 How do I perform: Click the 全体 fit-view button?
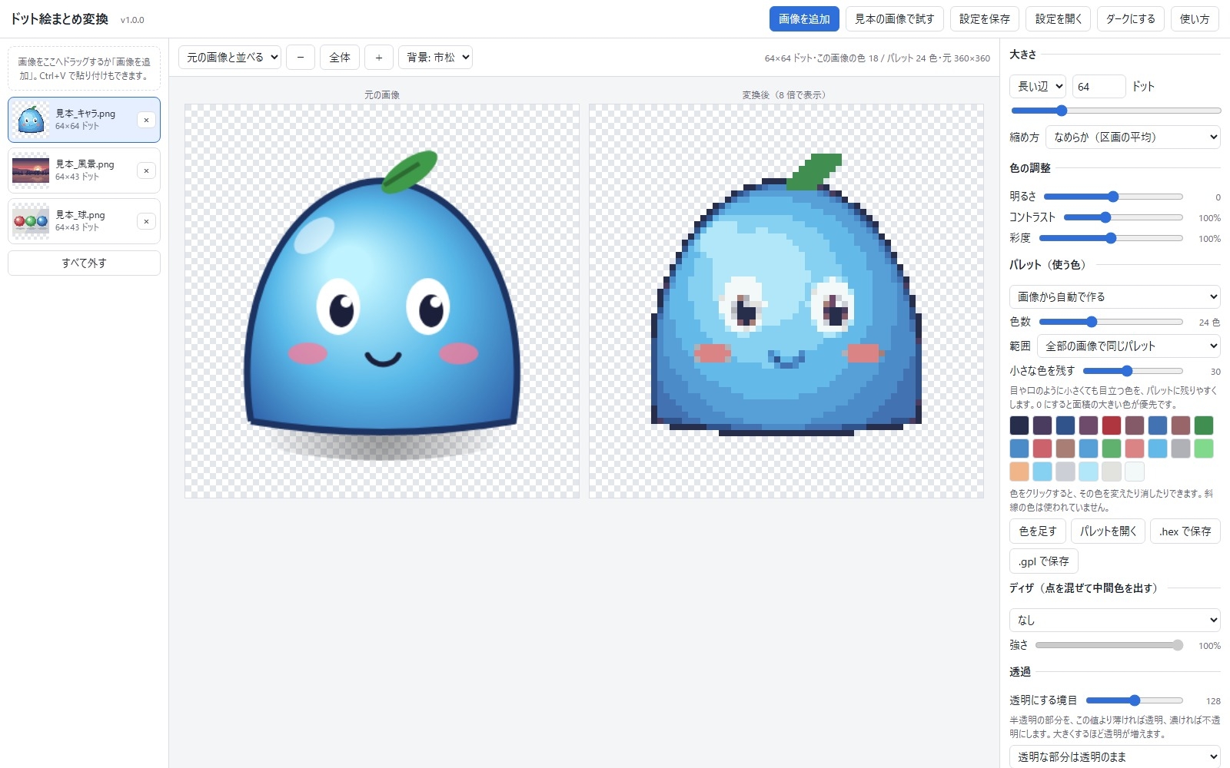pos(340,58)
